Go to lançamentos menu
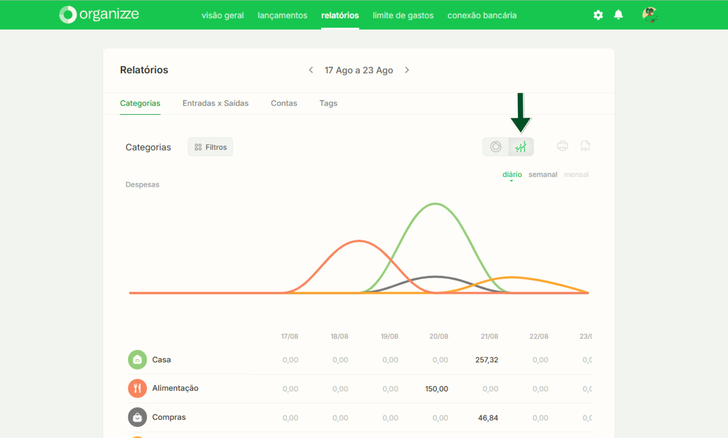Viewport: 728px width, 438px height. pos(282,16)
